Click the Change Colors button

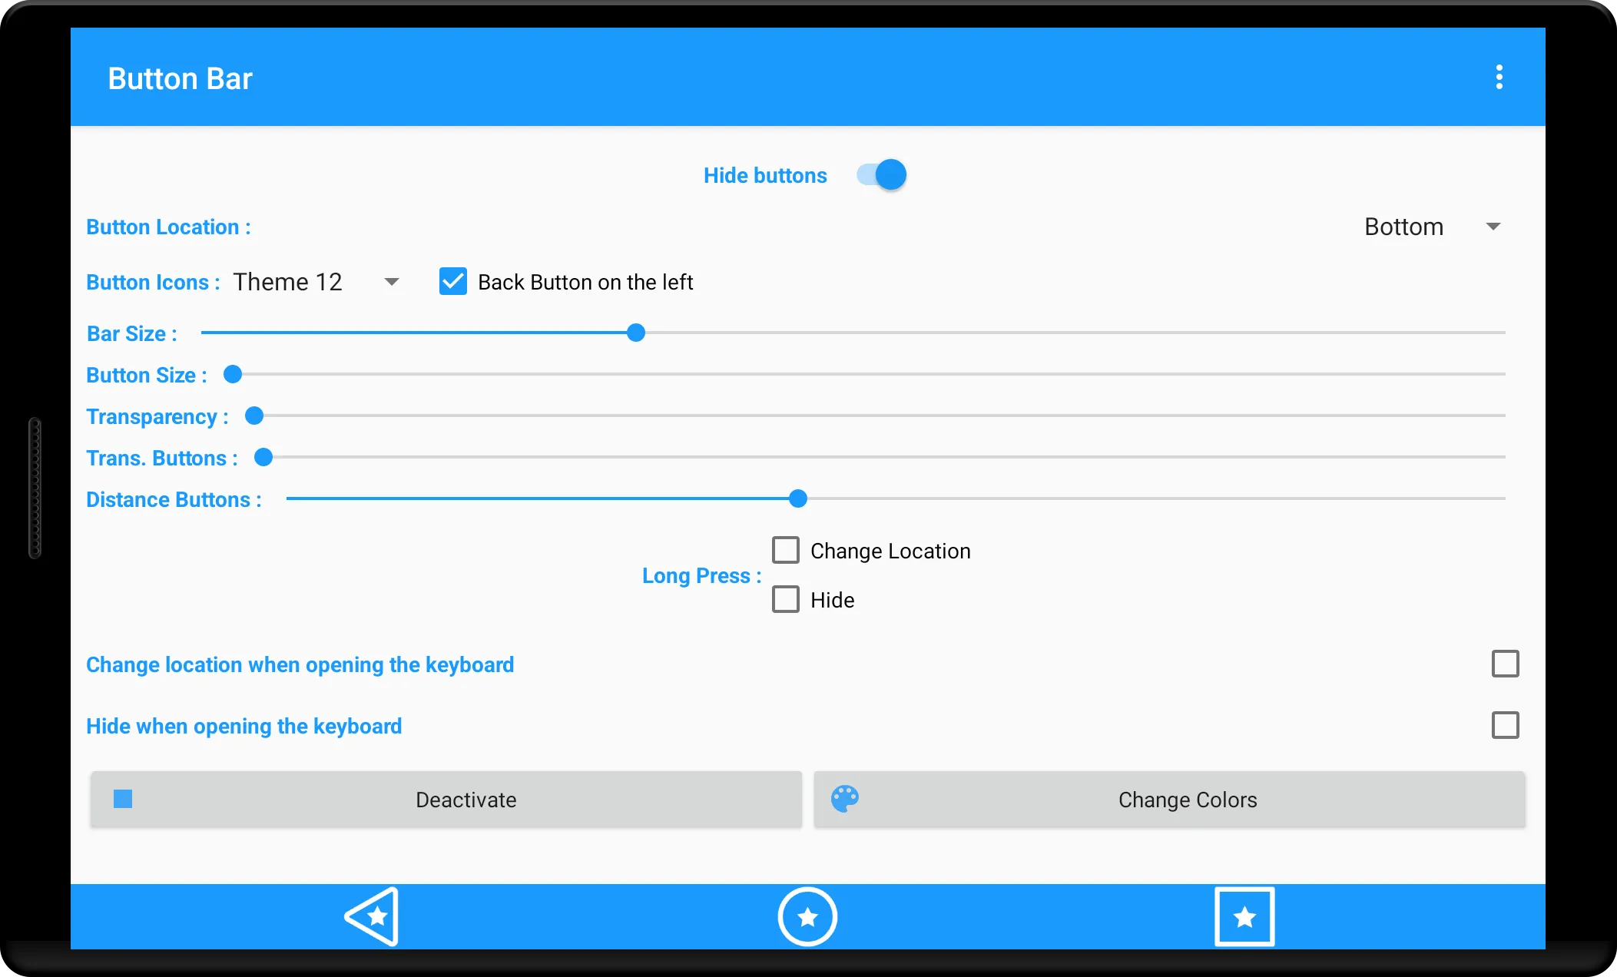(1169, 799)
